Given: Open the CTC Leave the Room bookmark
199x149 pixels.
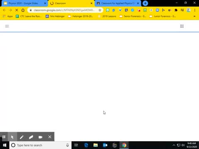Looking at the screenshot, I should click(29, 16).
